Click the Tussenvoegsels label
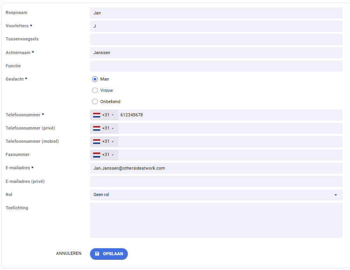Screen dimensions: 350x270 point(22,39)
